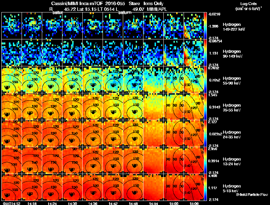This screenshot has height=205, width=270.
Task: Click the L value 49.07 in header
Action: [x=138, y=9]
